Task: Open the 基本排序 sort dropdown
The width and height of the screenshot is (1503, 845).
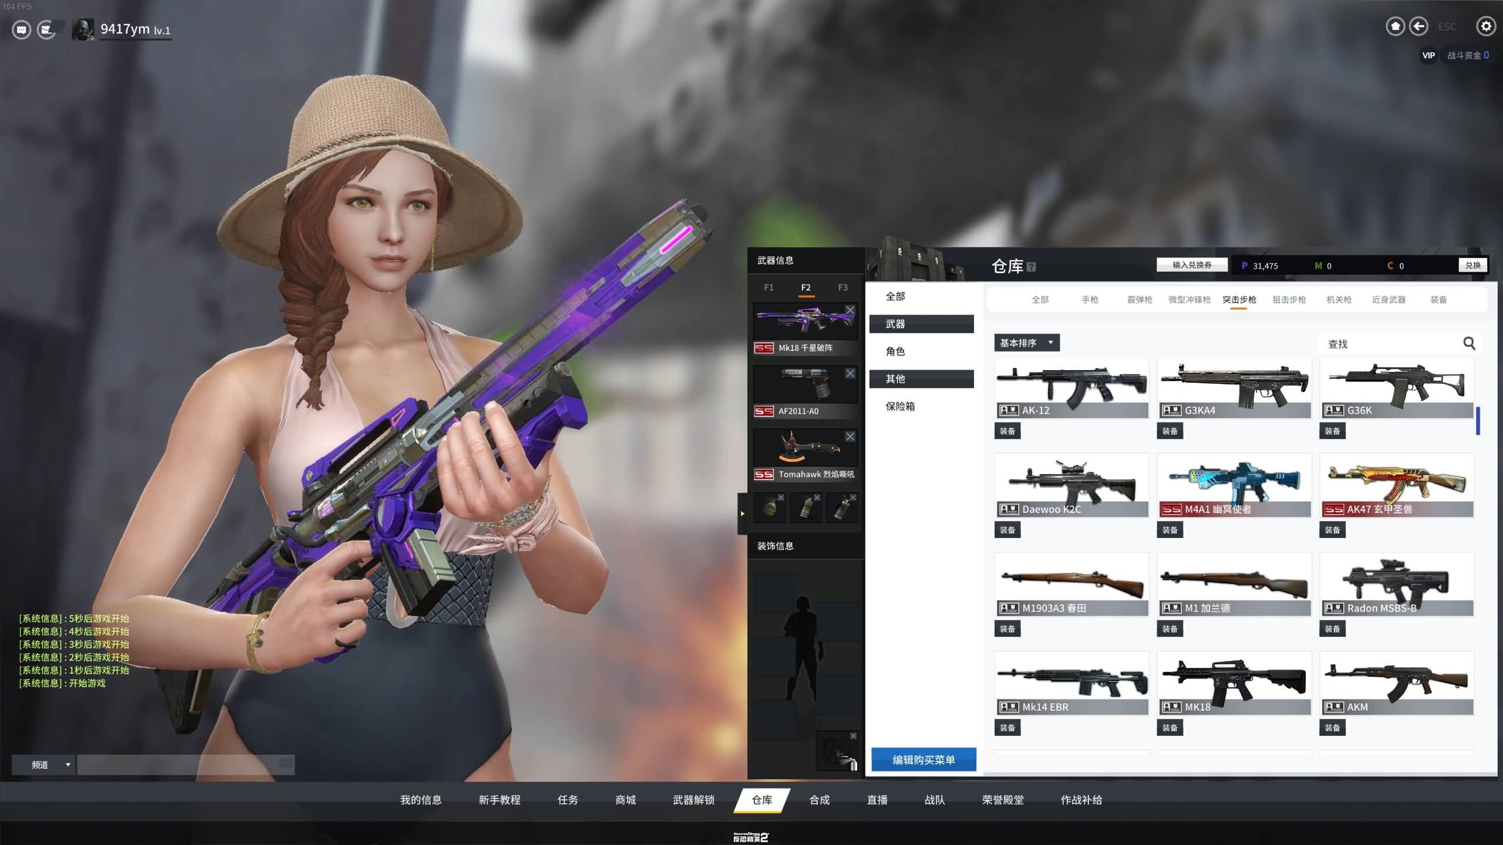Action: pos(1027,343)
